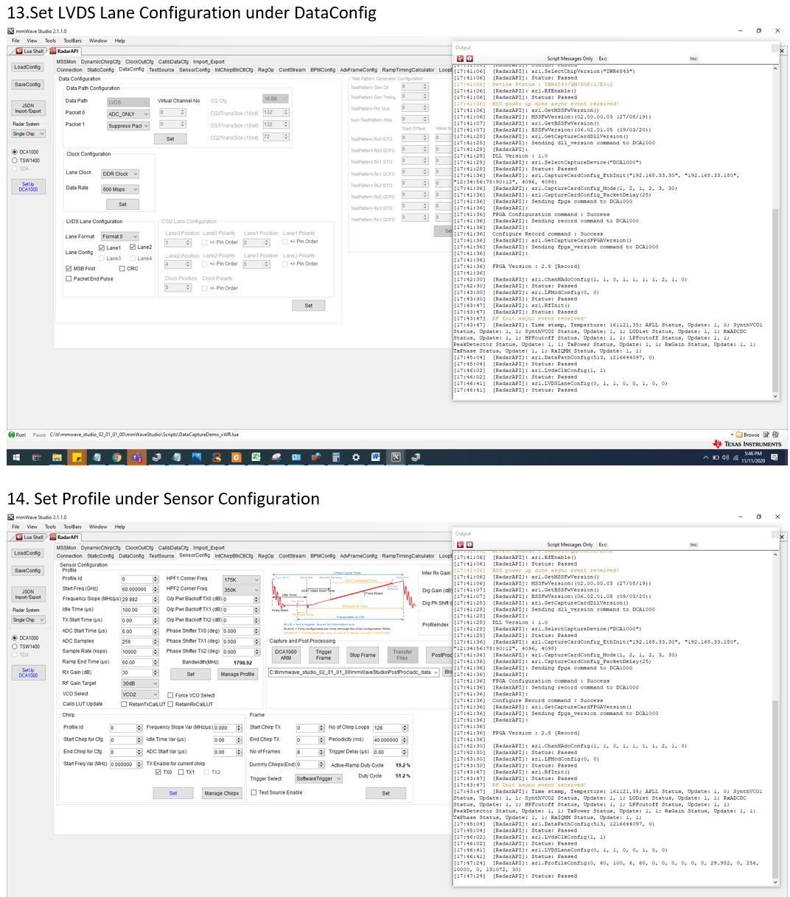Click Set in the Clock Configuration group
Screen dimensions: 790x897
(123, 204)
